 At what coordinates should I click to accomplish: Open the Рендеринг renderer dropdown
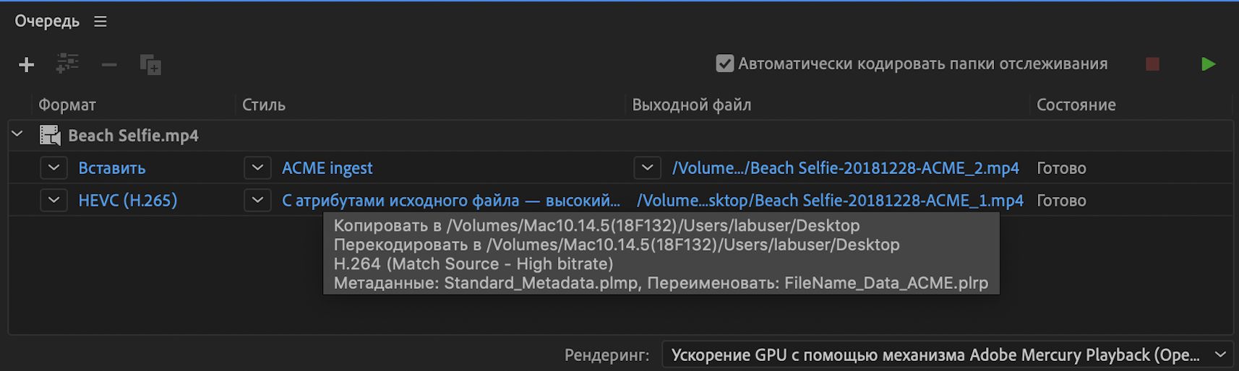tap(948, 354)
